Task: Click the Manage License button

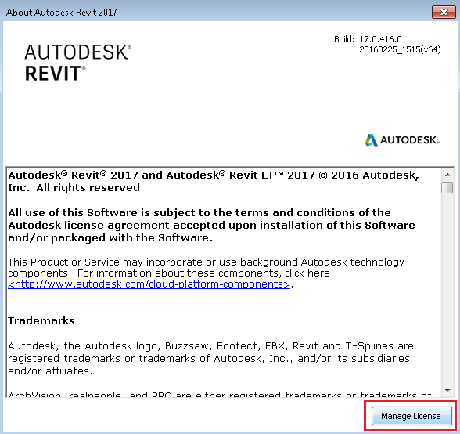Action: (411, 416)
